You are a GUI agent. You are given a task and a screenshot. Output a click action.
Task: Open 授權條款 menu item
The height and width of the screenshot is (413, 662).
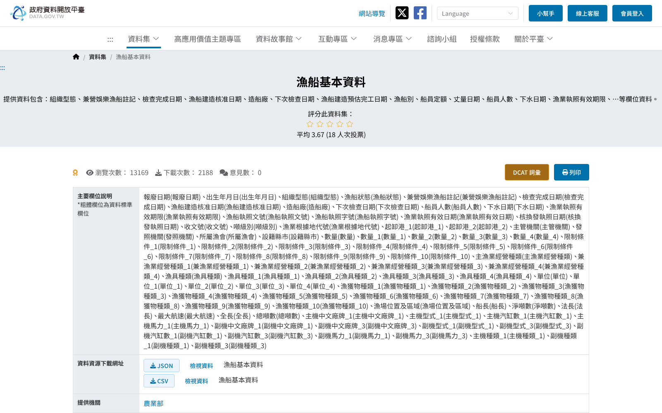(485, 39)
